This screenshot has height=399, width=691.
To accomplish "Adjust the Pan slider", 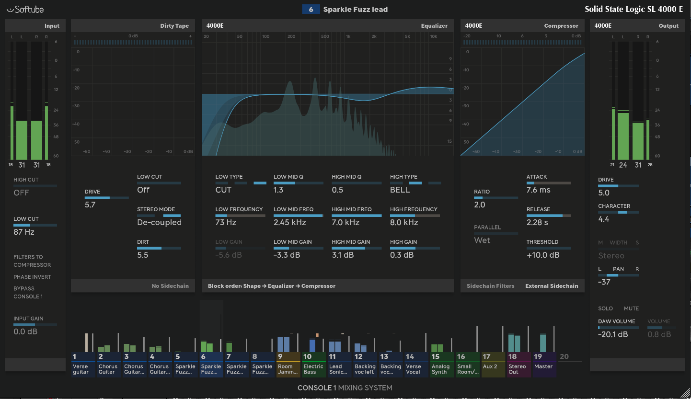I will coord(619,275).
